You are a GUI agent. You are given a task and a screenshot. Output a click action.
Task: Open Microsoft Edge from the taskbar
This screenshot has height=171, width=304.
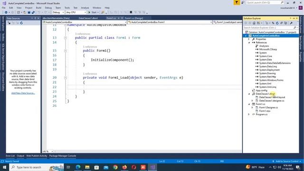pyautogui.click(x=78, y=167)
